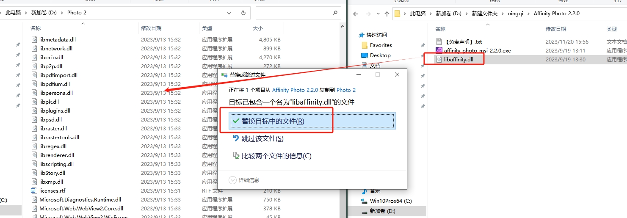Select libscripting.dll file icon

pos(34,164)
